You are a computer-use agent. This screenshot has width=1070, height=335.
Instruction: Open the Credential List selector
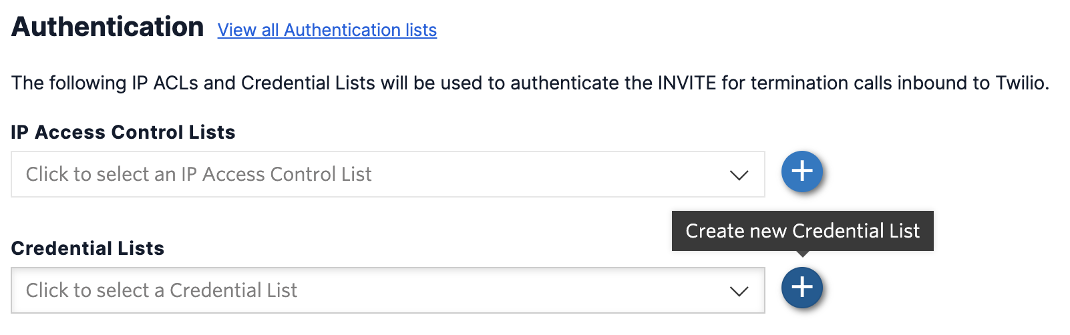tap(387, 290)
